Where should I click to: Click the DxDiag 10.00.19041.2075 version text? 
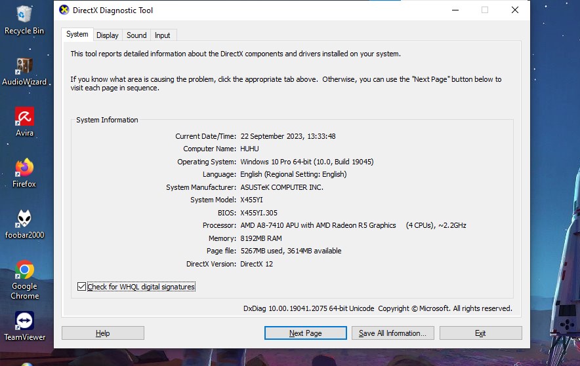308,308
